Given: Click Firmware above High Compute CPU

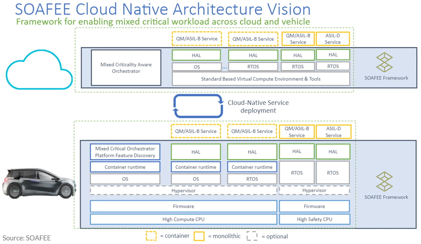Looking at the screenshot, I should 183,206.
